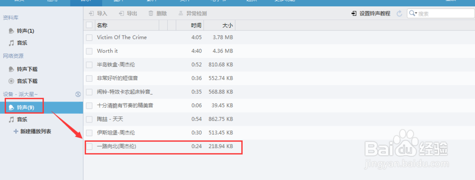Select the ringtone 伊斯坦堡-周杰伦

[x=116, y=133]
